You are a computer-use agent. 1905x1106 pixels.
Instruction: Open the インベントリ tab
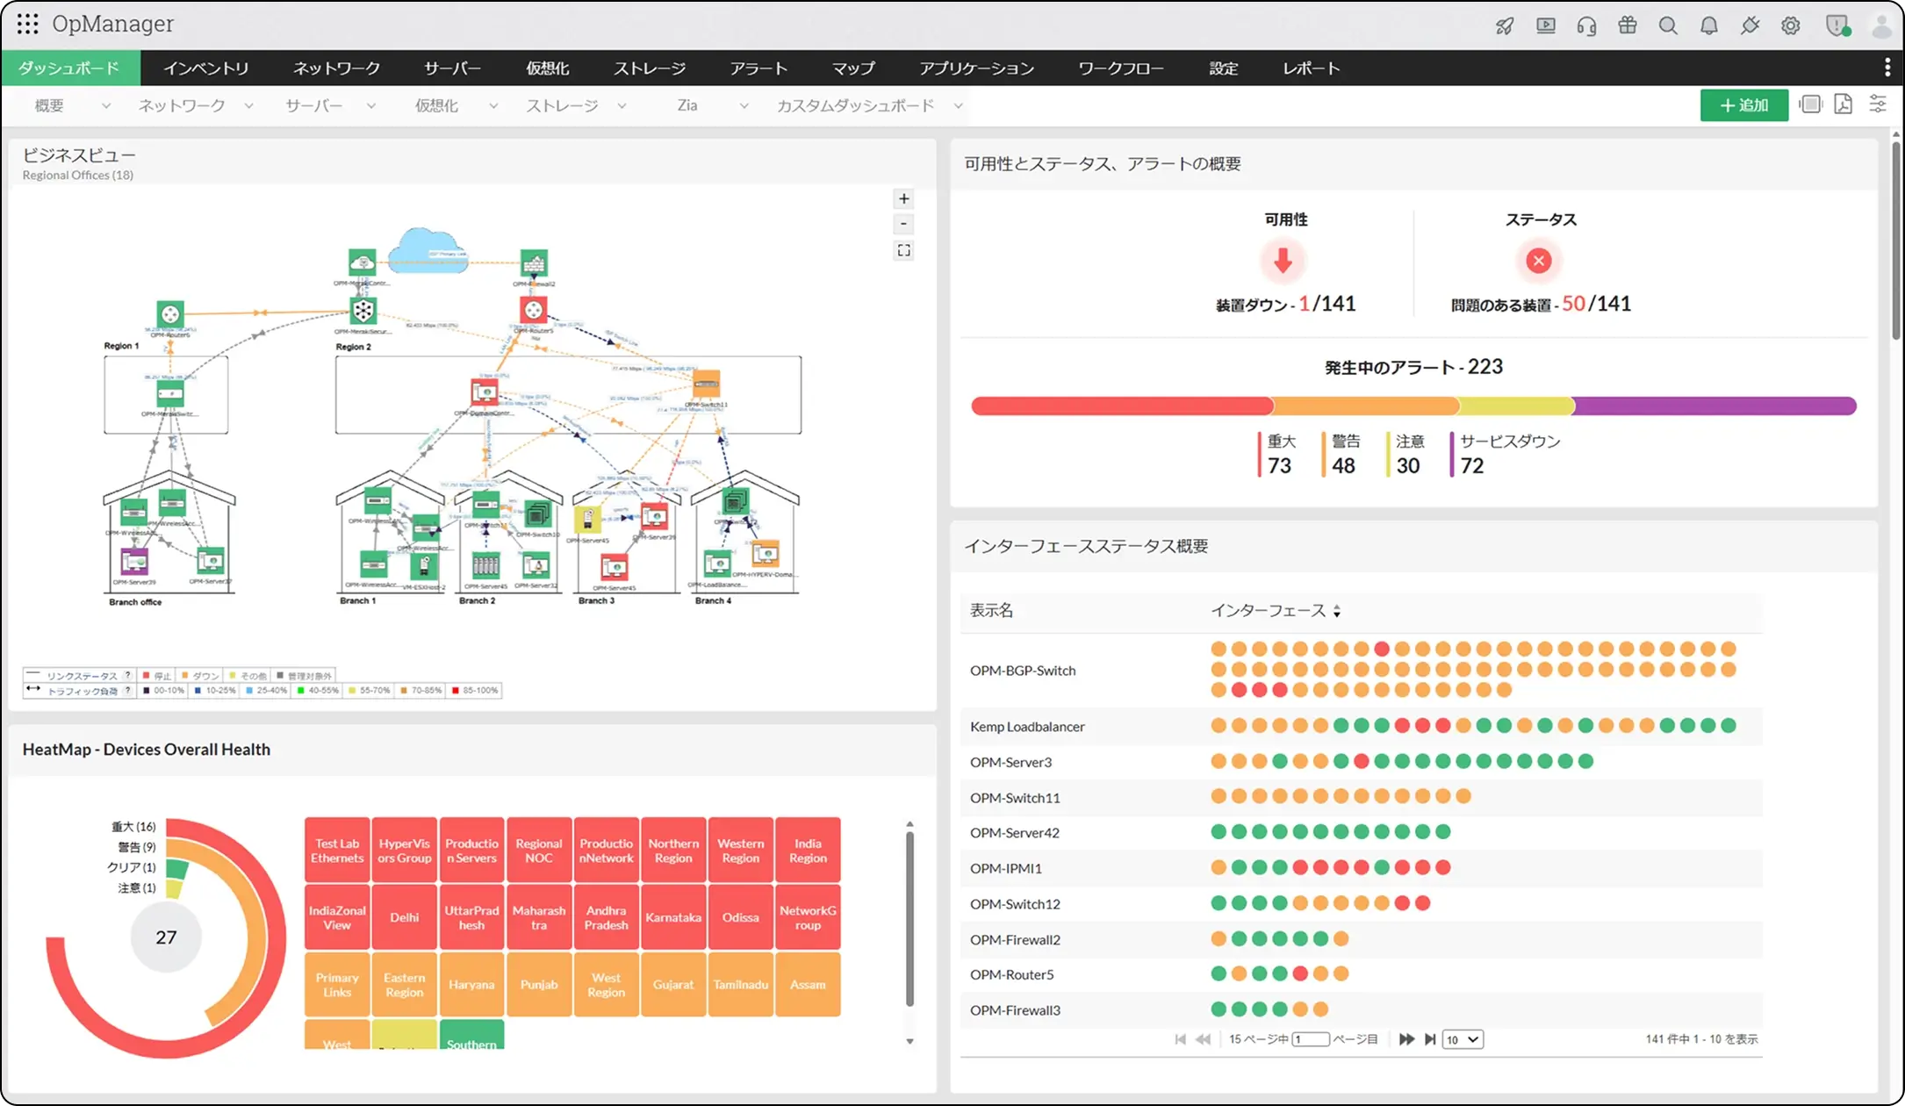pos(206,68)
